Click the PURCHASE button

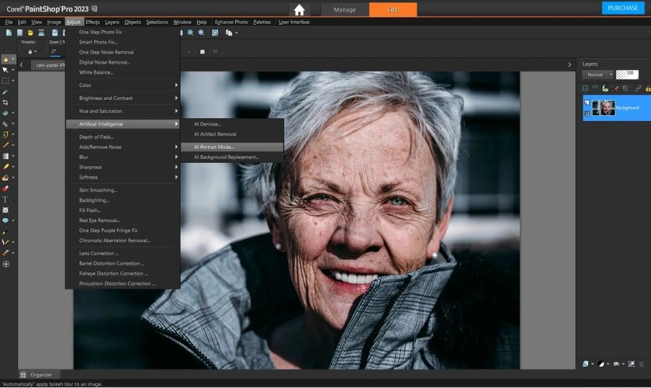(623, 8)
